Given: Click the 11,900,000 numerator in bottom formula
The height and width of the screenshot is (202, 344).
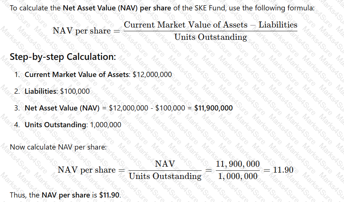Looking at the screenshot, I should (238, 164).
